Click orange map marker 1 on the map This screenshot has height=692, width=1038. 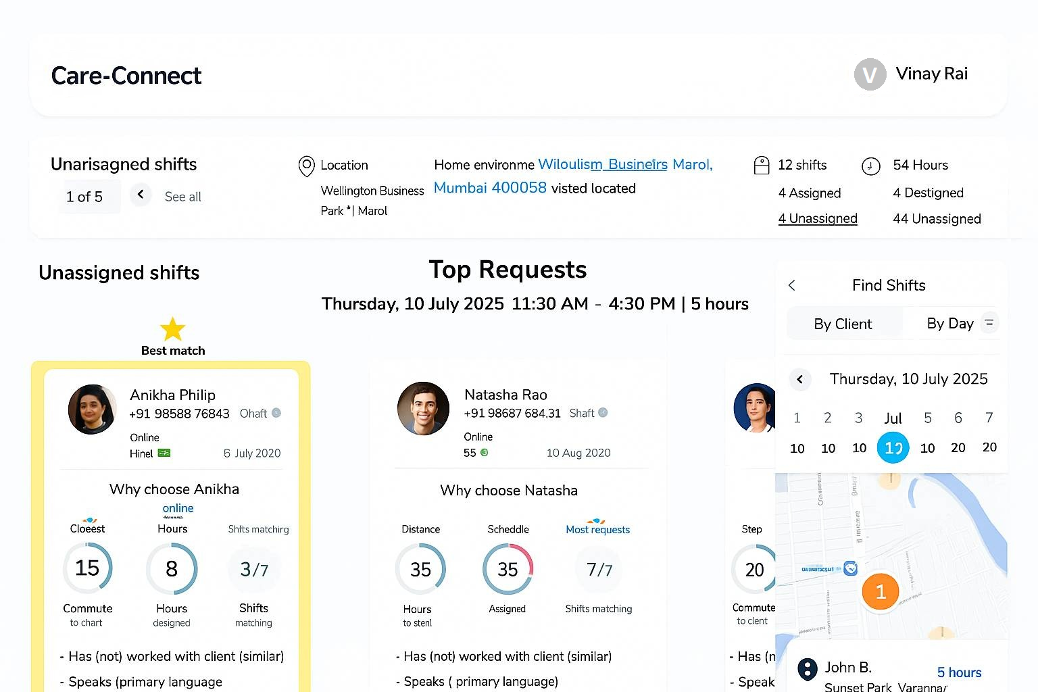click(x=881, y=591)
